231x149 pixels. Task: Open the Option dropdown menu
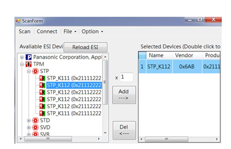92,31
